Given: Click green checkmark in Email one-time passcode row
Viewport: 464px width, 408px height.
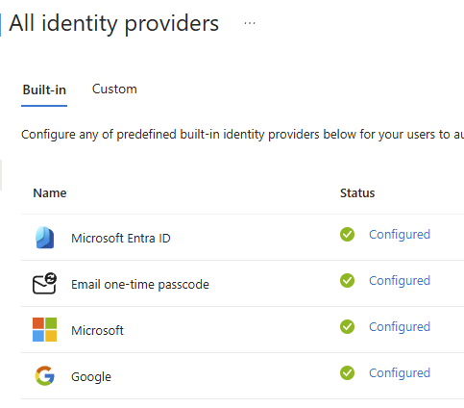Looking at the screenshot, I should (x=347, y=280).
